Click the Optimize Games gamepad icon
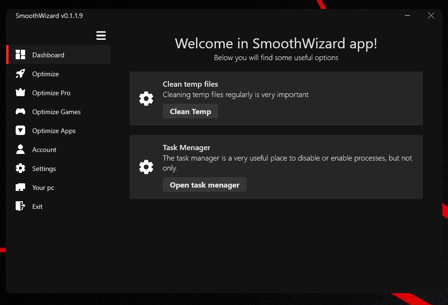 20,111
